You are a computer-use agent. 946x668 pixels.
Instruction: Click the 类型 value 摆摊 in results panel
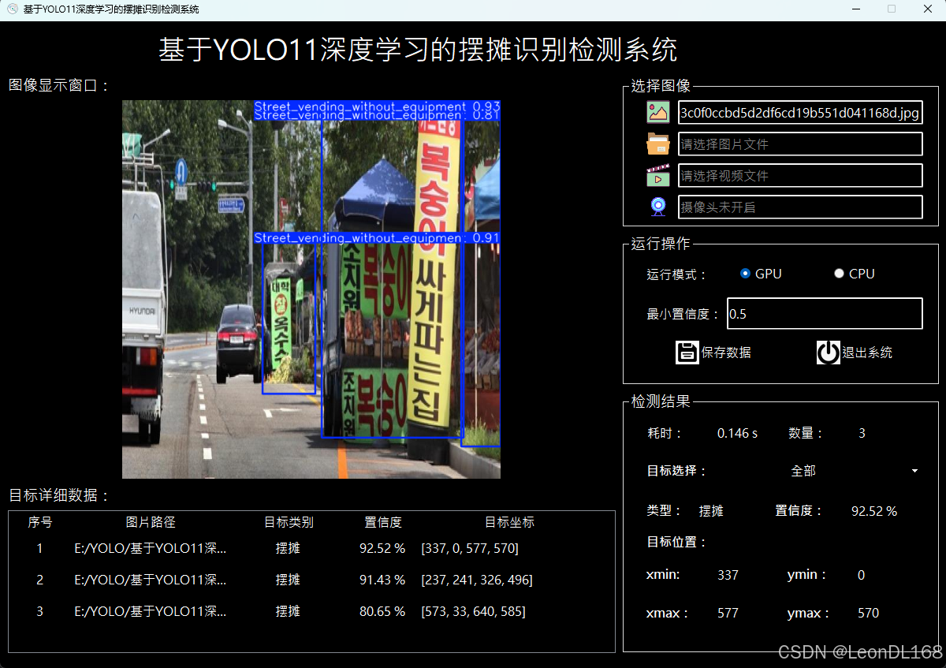711,511
